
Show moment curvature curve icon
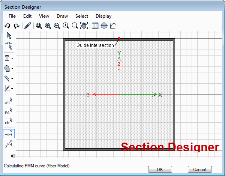point(113,26)
